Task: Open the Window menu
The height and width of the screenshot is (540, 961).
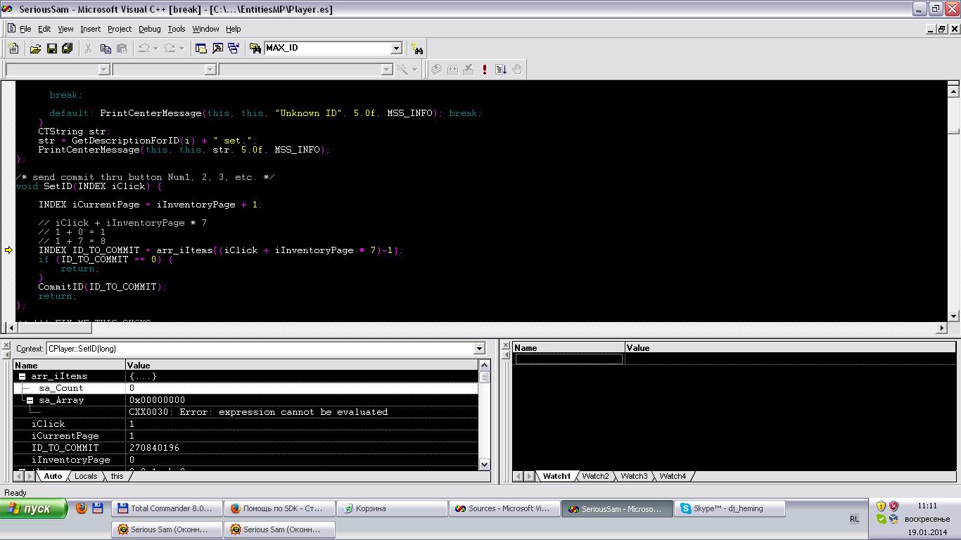Action: (x=205, y=29)
